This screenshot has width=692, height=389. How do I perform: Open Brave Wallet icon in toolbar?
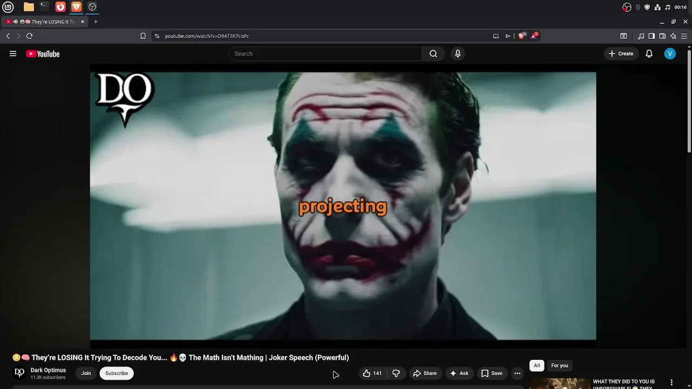(x=663, y=36)
